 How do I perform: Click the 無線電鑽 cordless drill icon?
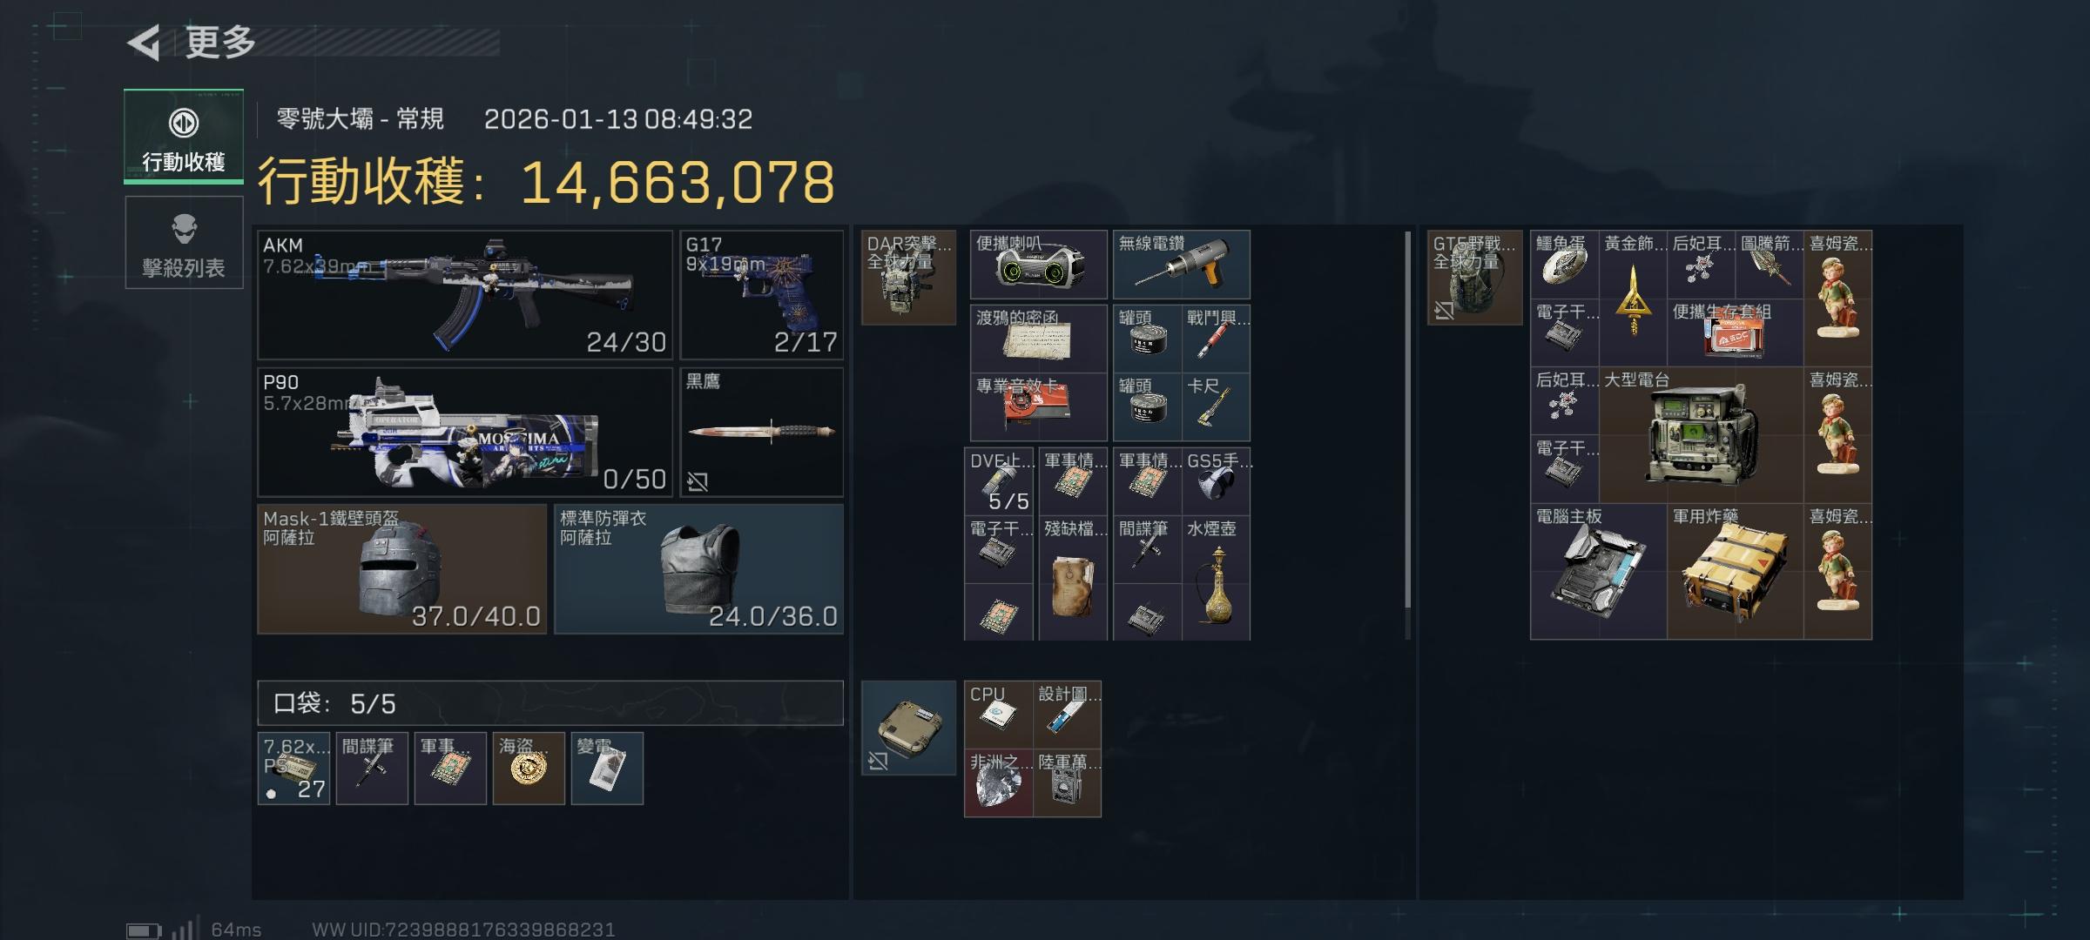[1182, 265]
